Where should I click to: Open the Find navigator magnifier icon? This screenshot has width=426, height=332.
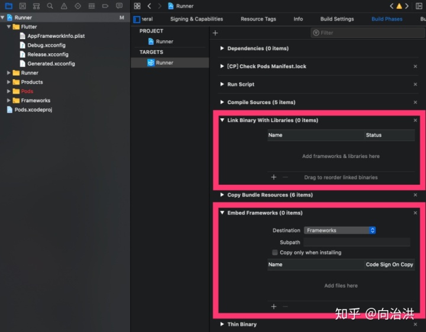coord(50,6)
